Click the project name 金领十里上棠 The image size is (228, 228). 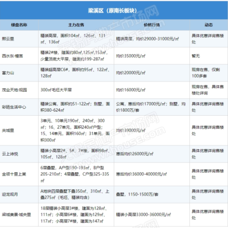tap(14, 174)
